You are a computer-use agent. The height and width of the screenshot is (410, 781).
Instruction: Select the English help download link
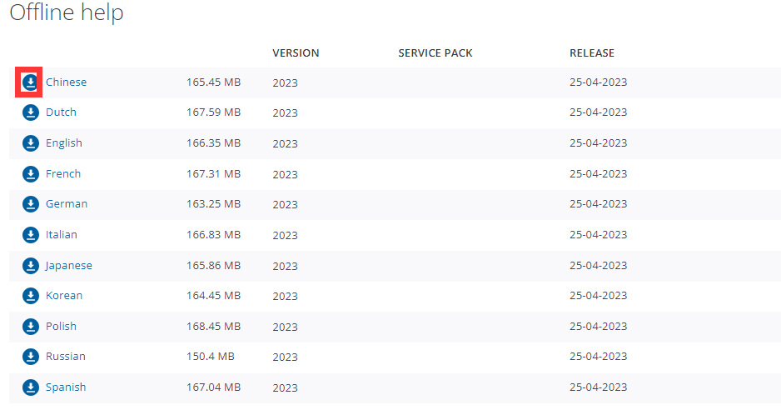point(64,143)
